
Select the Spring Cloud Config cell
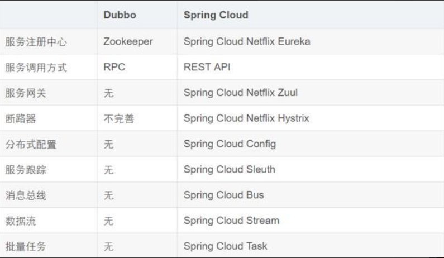(230, 144)
